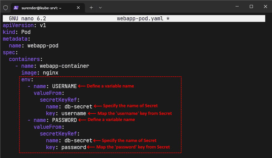Click valueFrom under PASSWORD
The image size is (272, 158).
click(48, 127)
